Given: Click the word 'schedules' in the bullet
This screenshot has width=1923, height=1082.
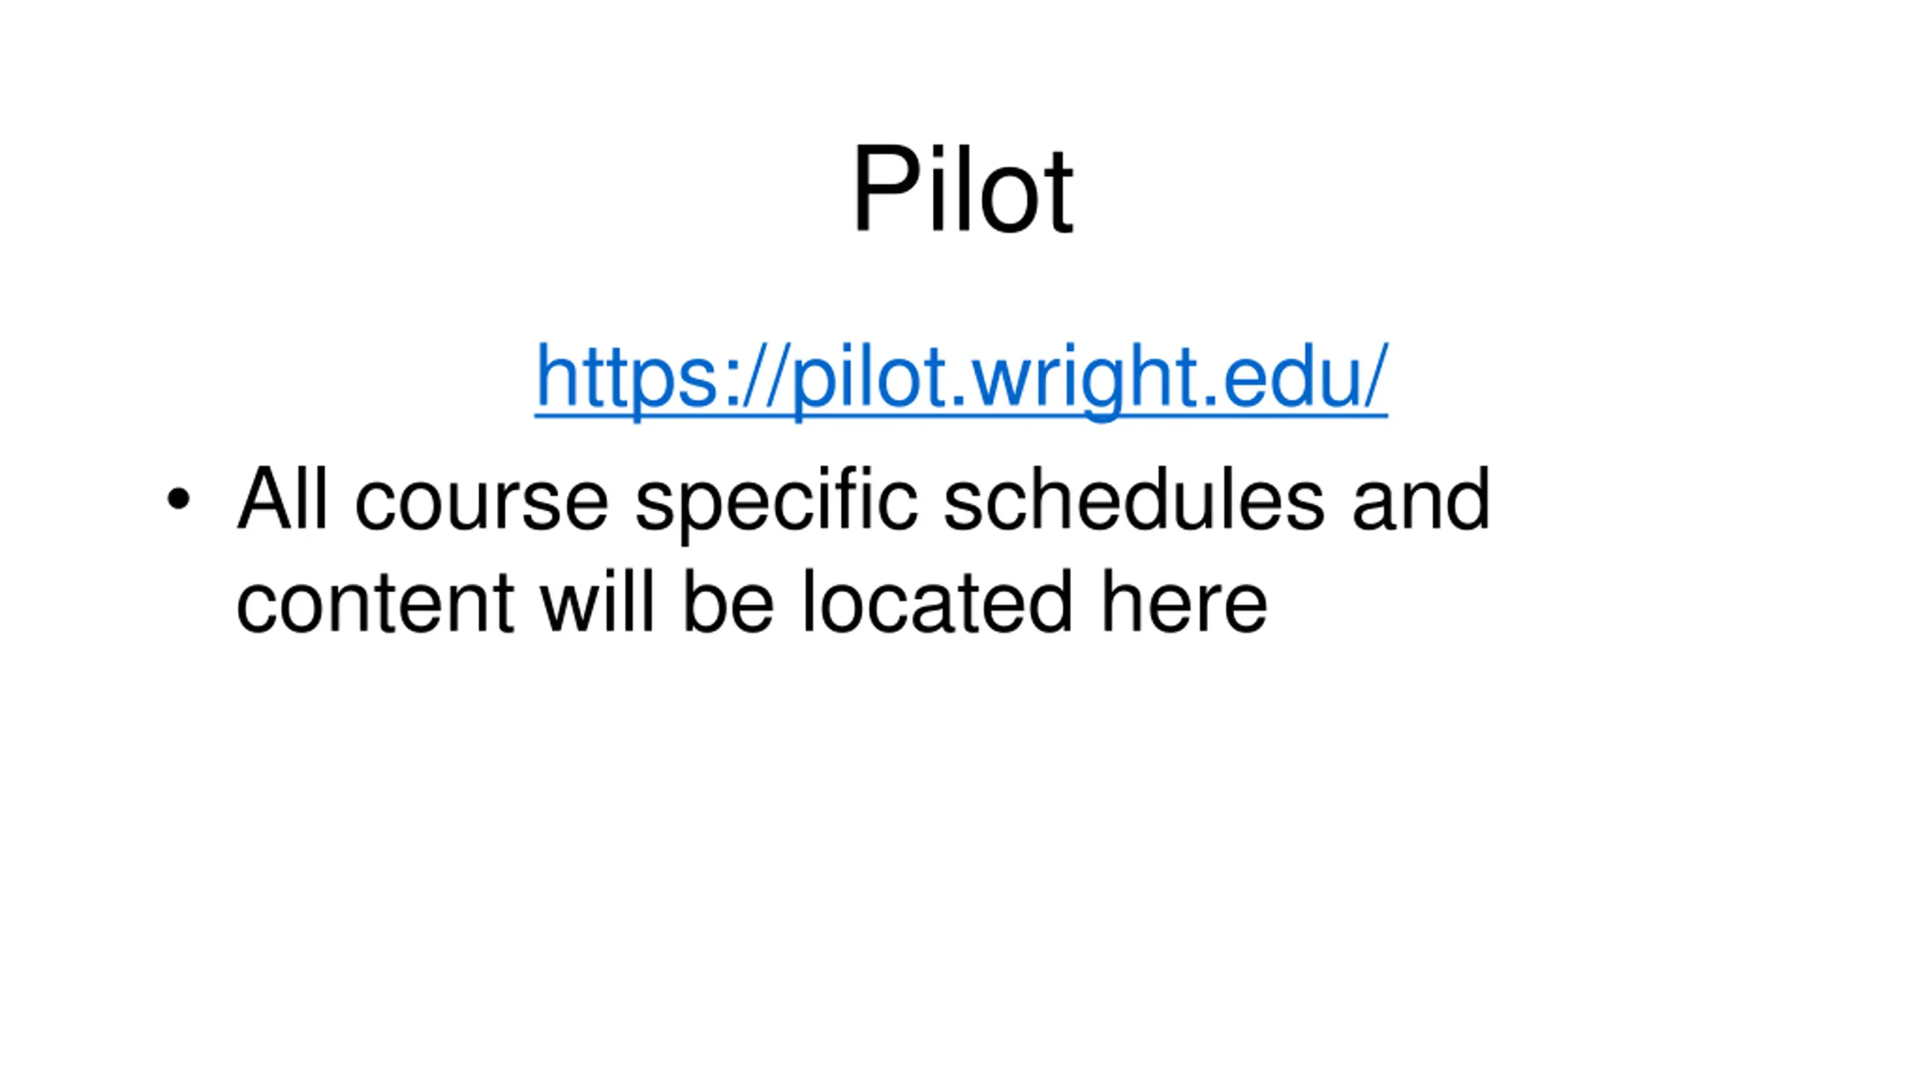Looking at the screenshot, I should [x=1134, y=499].
